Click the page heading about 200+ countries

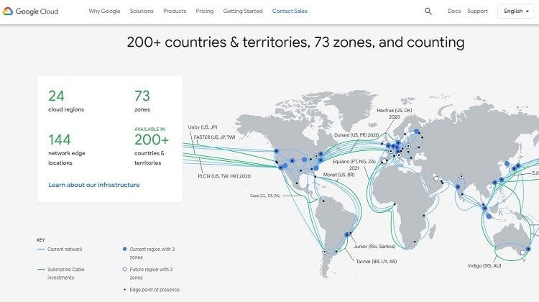tap(295, 42)
